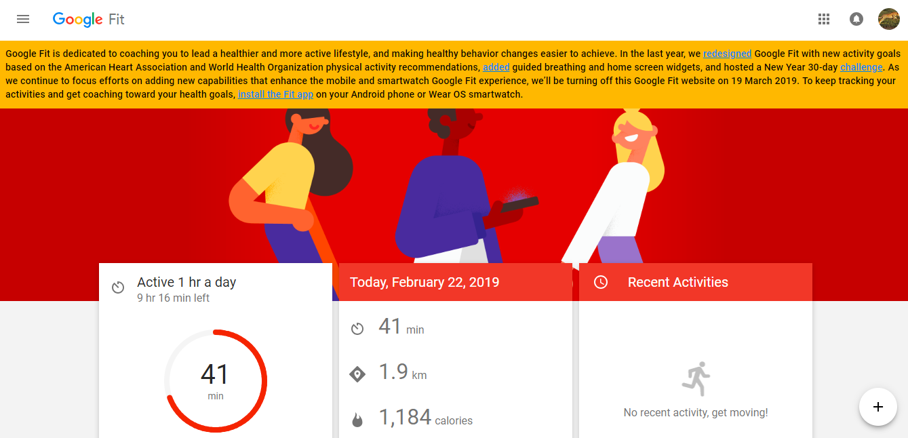Click the timer icon on Active 1 hr card
The height and width of the screenshot is (438, 908).
pyautogui.click(x=118, y=287)
